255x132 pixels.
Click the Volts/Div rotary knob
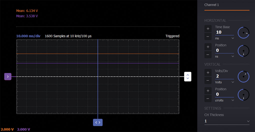pos(243,76)
